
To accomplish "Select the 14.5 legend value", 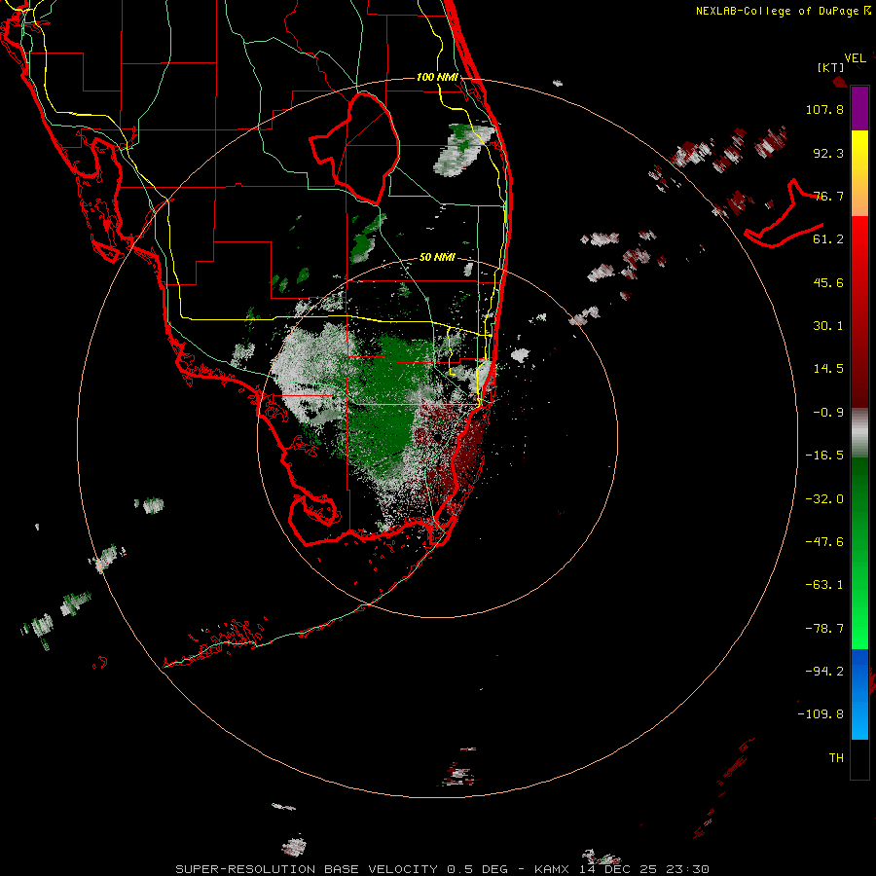I will coord(828,369).
